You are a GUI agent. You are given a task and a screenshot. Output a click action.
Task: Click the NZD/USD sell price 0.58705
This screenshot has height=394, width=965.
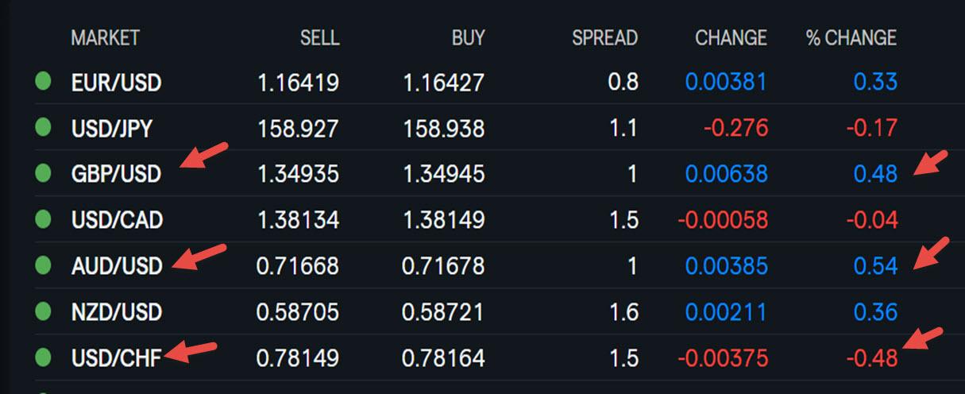pos(297,311)
